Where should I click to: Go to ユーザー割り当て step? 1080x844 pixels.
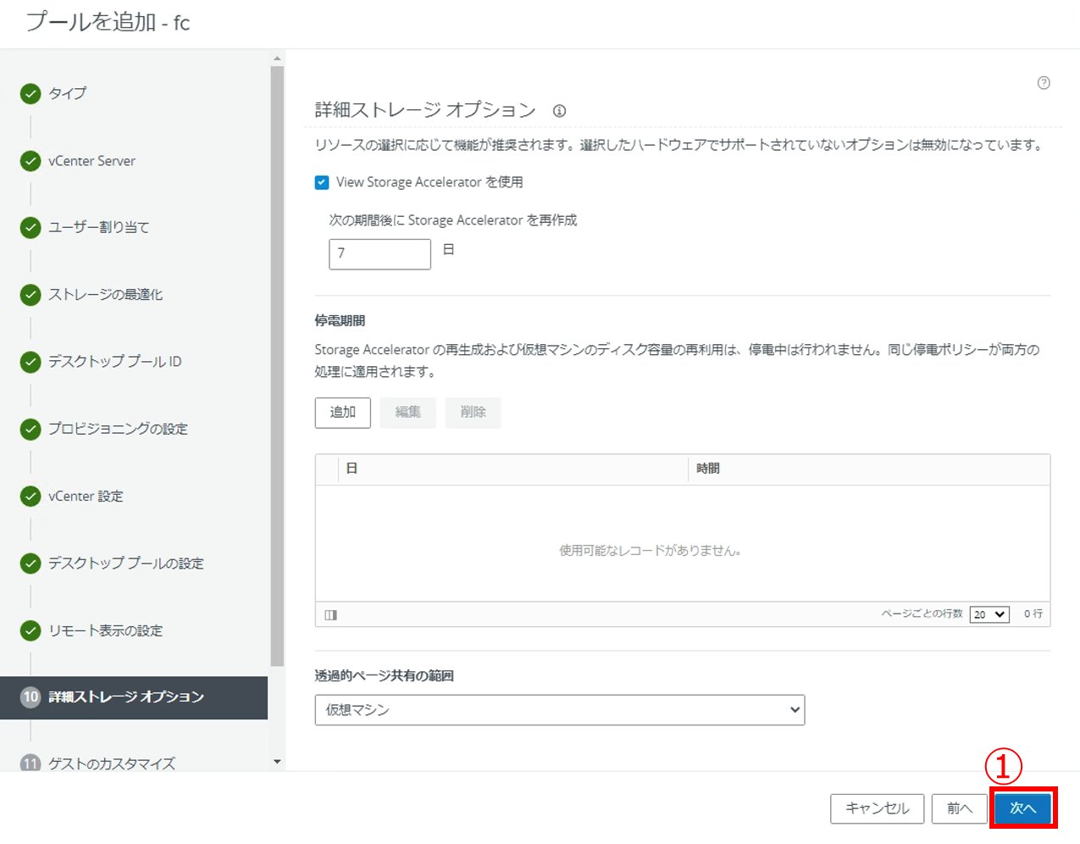tap(98, 227)
